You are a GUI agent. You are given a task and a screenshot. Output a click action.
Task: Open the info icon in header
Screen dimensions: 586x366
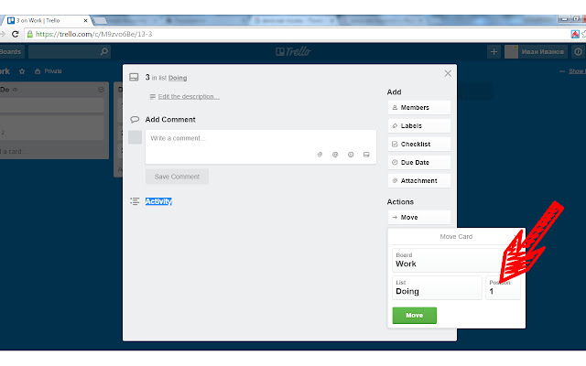point(578,51)
